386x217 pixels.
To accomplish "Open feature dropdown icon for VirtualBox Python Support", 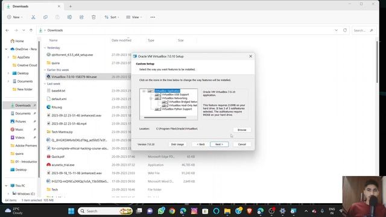I will [x=157, y=109].
